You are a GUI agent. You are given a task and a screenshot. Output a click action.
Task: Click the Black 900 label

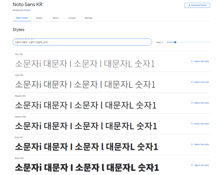point(19,158)
